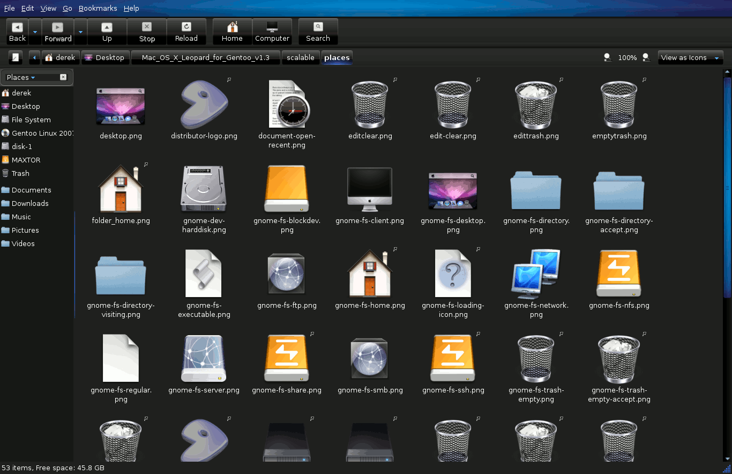732x474 pixels.
Task: Click the Forward navigation button
Action: click(58, 32)
